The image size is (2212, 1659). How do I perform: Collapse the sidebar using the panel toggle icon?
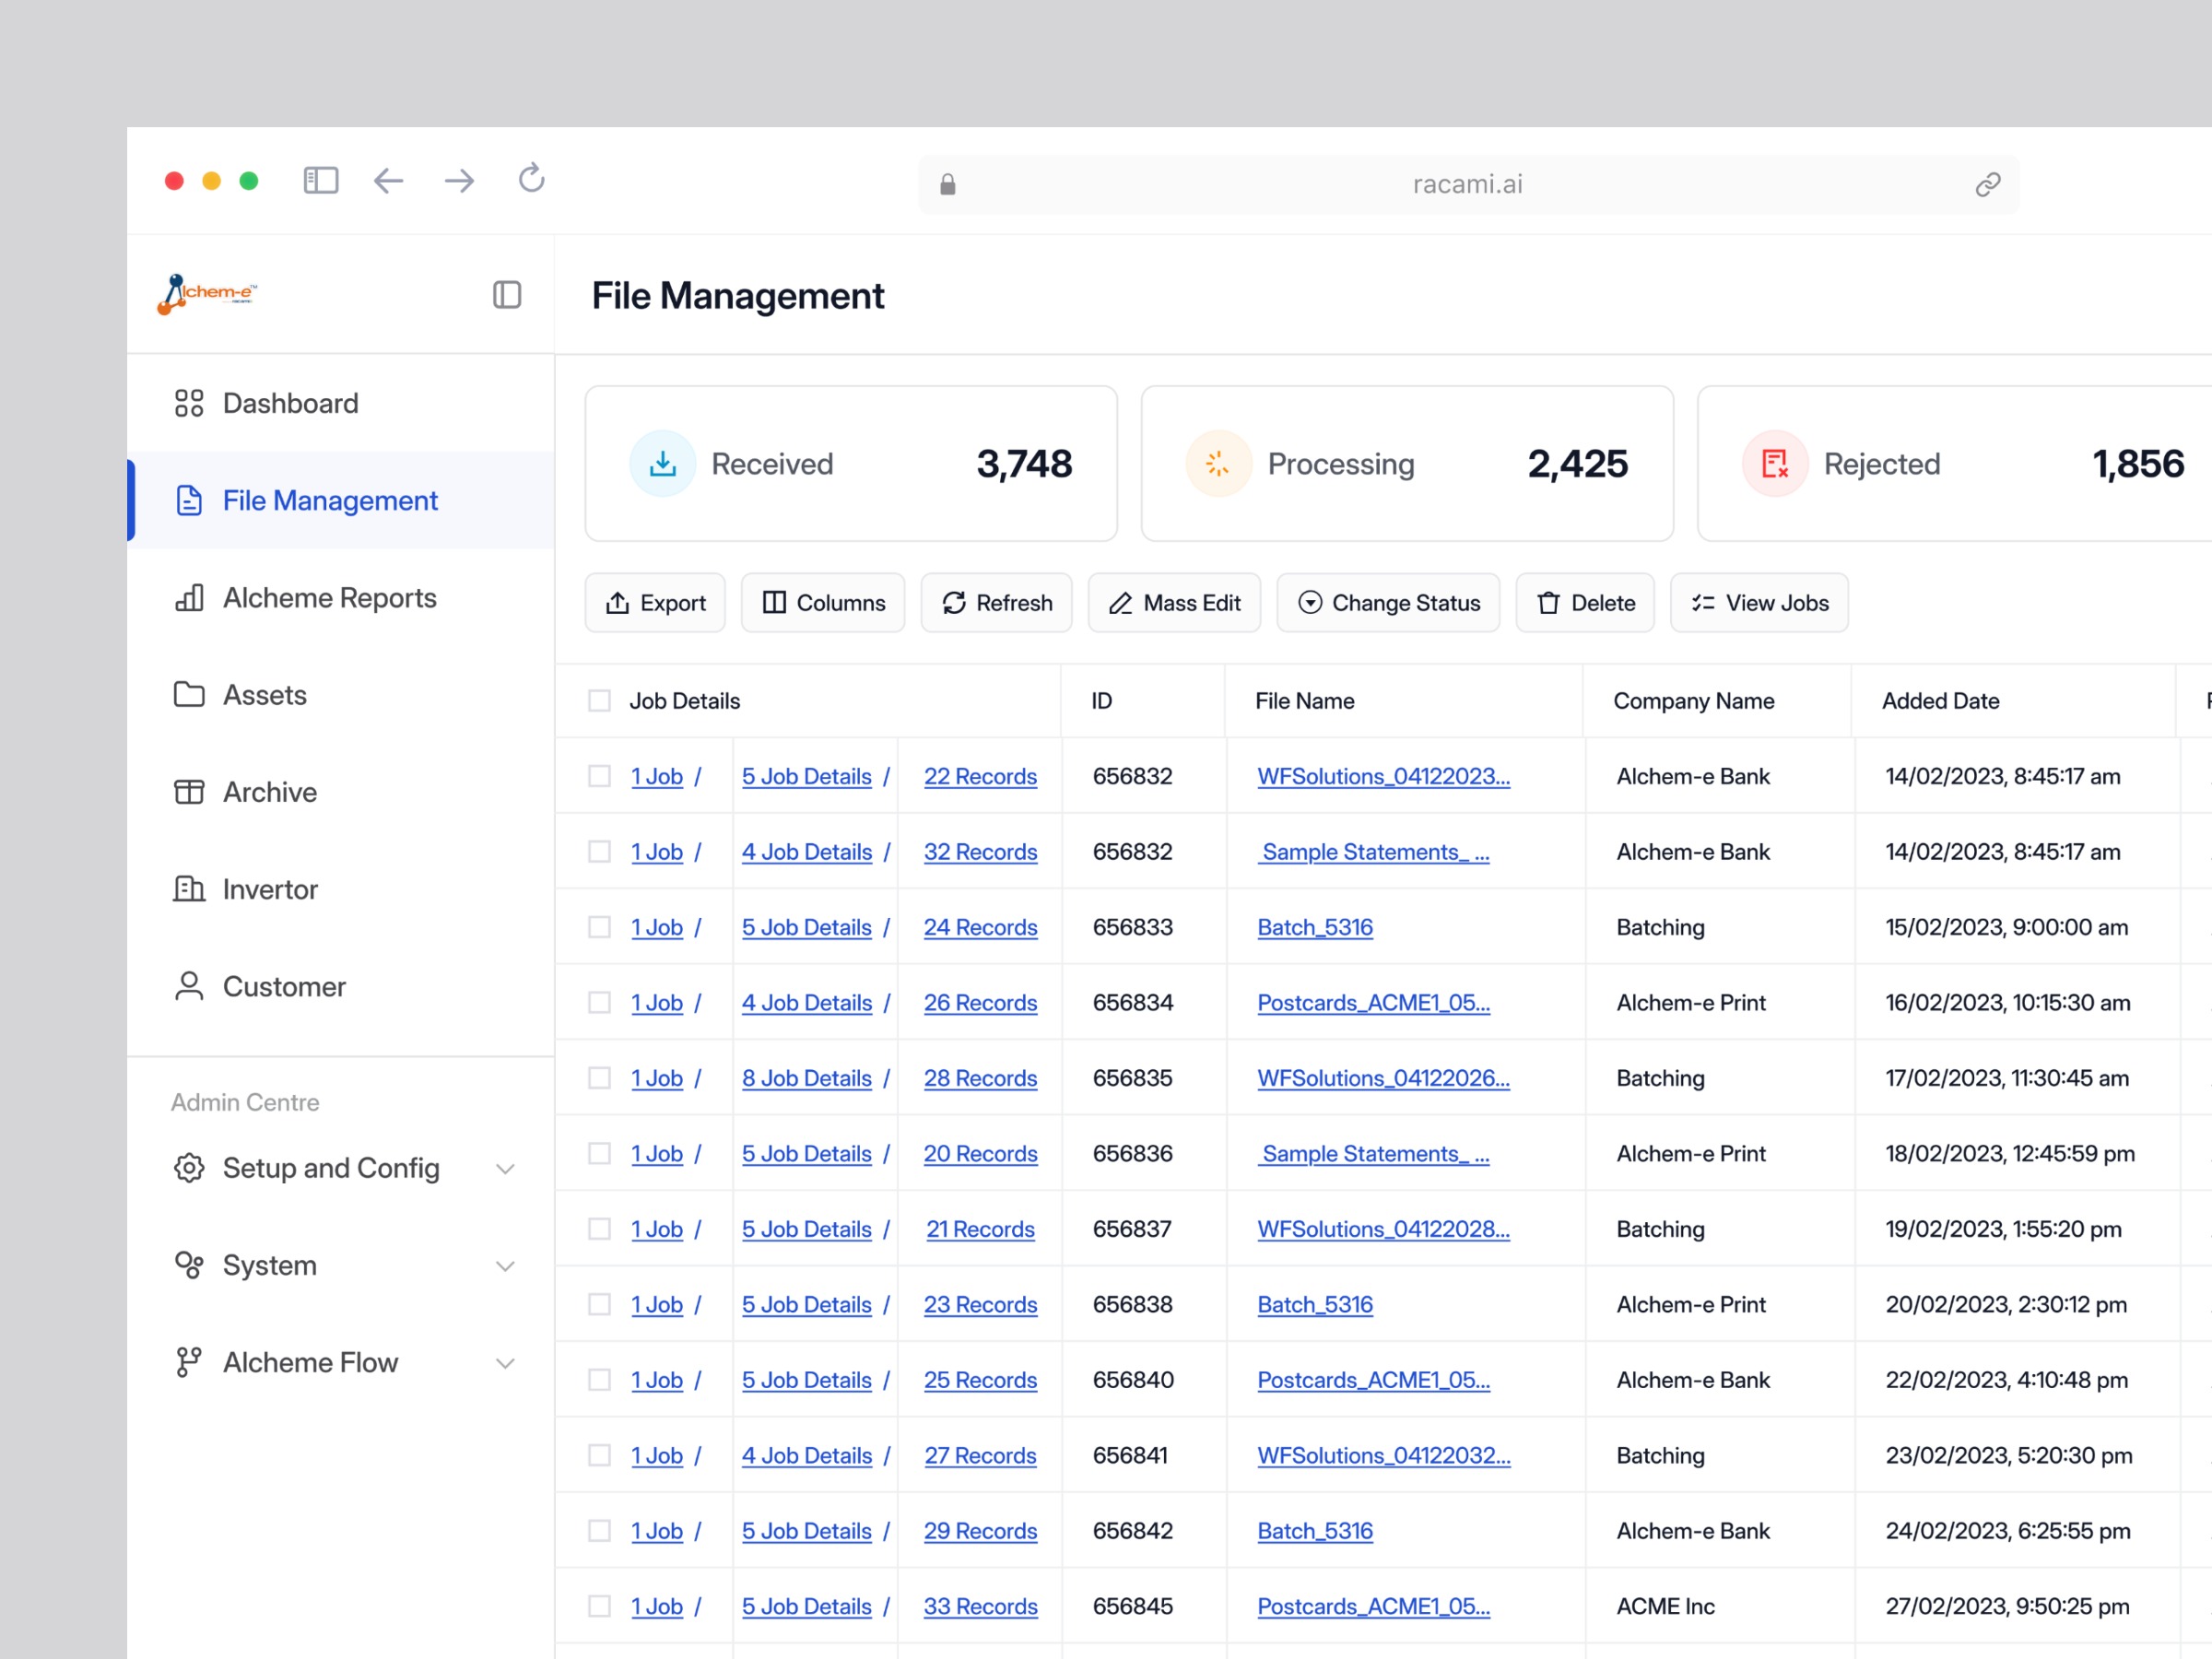pos(507,294)
